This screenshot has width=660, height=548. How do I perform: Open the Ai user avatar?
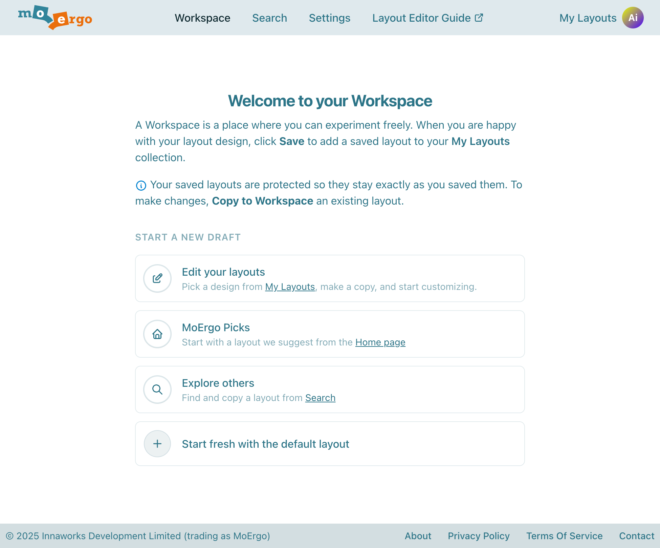(633, 18)
